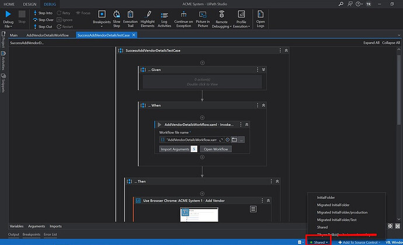Add activity above the Given sequence
This screenshot has height=245, width=403.
click(202, 62)
